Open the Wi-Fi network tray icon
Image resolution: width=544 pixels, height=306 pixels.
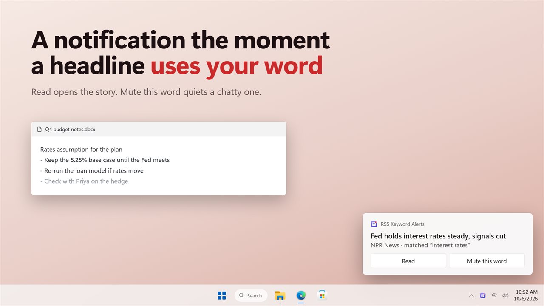494,295
